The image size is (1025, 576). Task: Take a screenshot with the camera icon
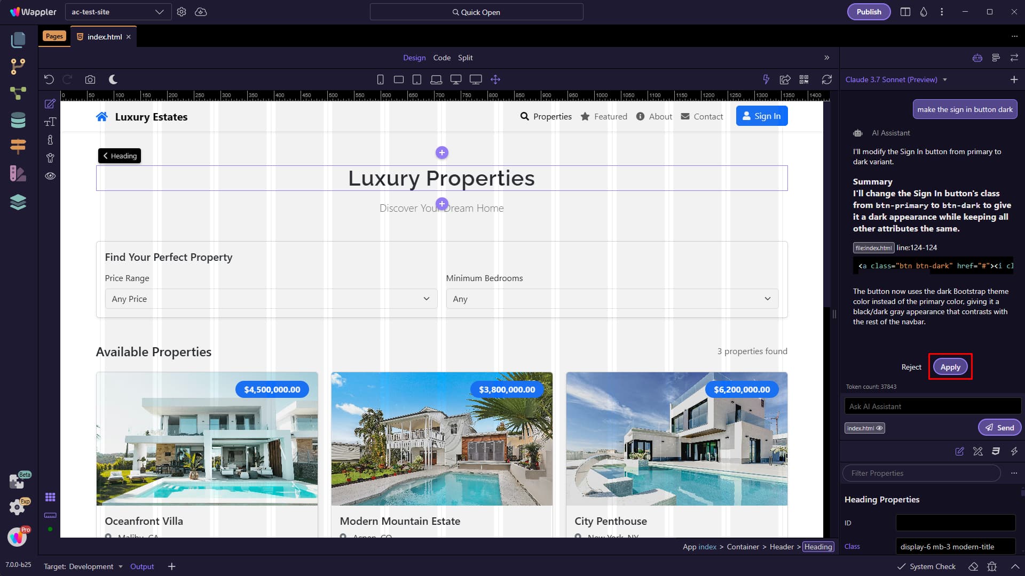(x=90, y=79)
